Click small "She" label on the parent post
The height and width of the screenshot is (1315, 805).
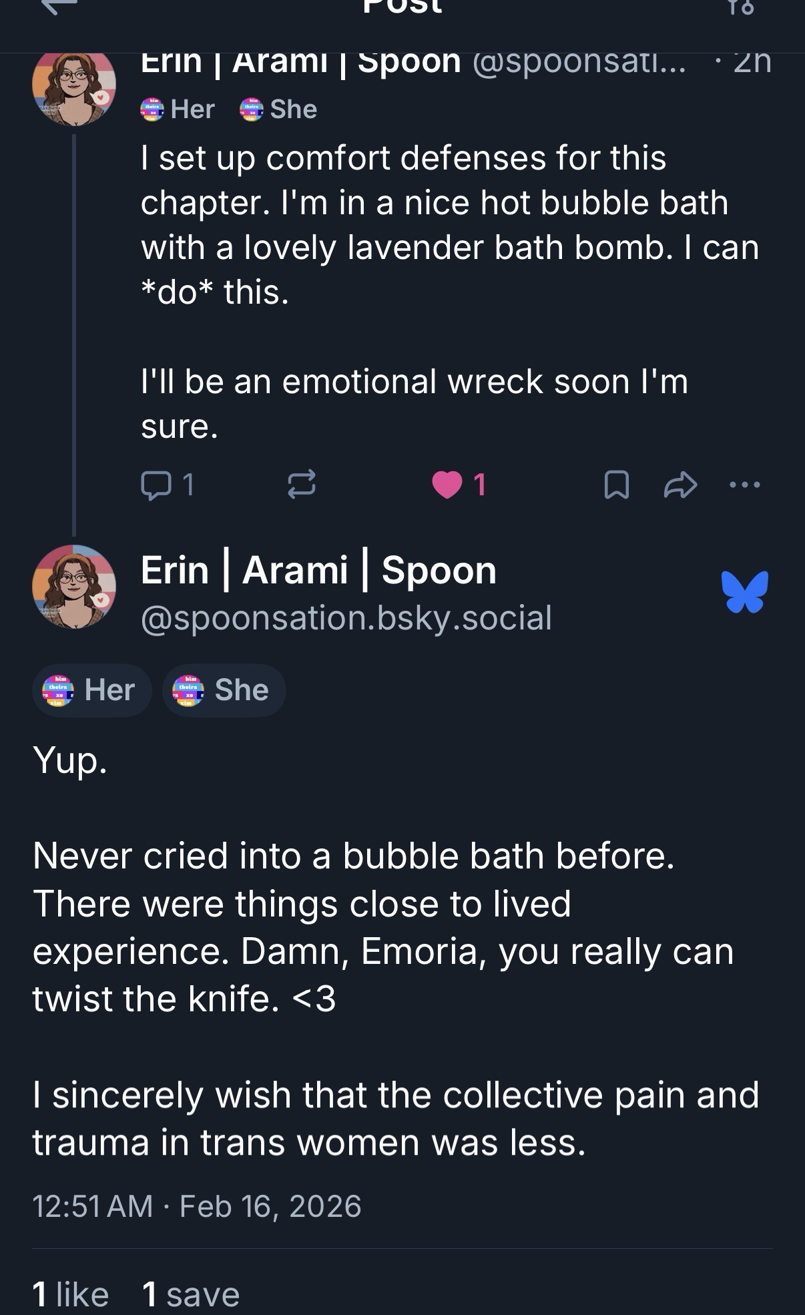(278, 109)
